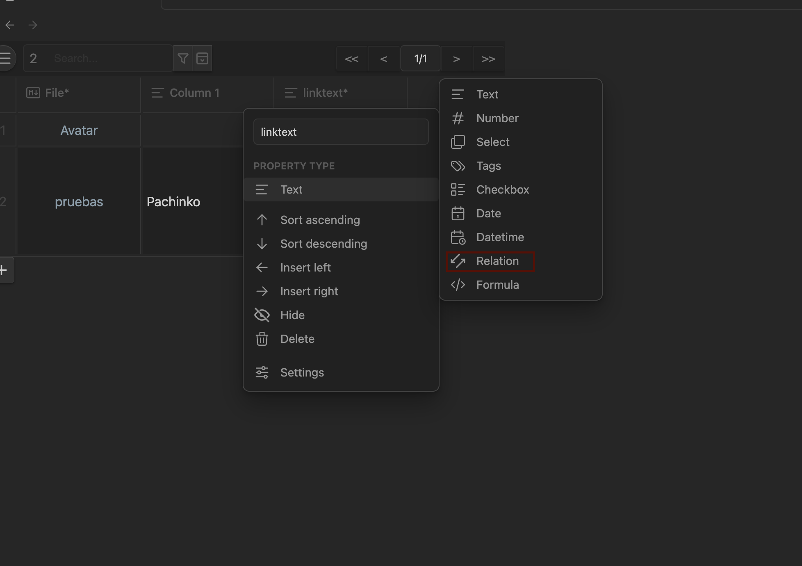The image size is (802, 566).
Task: Open the Avatar link in row 1
Action: point(79,130)
